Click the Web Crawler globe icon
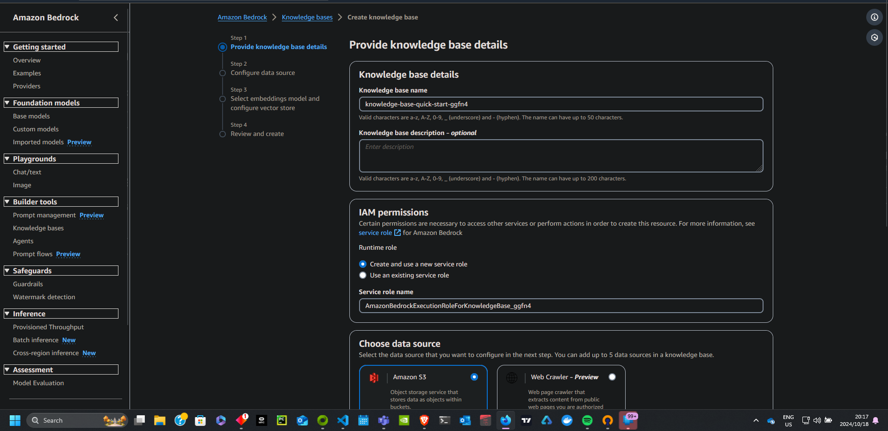This screenshot has height=431, width=888. click(x=512, y=378)
